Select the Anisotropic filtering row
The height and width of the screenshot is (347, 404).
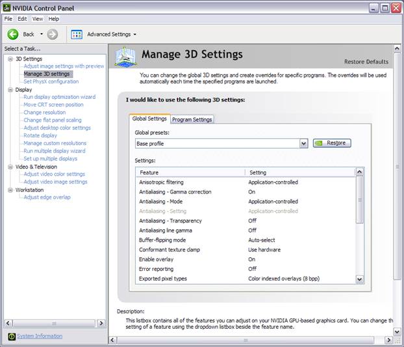[x=246, y=182]
